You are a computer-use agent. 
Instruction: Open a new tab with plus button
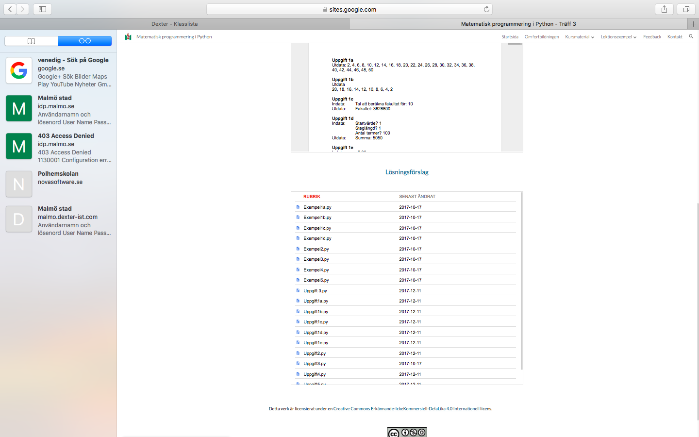pyautogui.click(x=693, y=24)
